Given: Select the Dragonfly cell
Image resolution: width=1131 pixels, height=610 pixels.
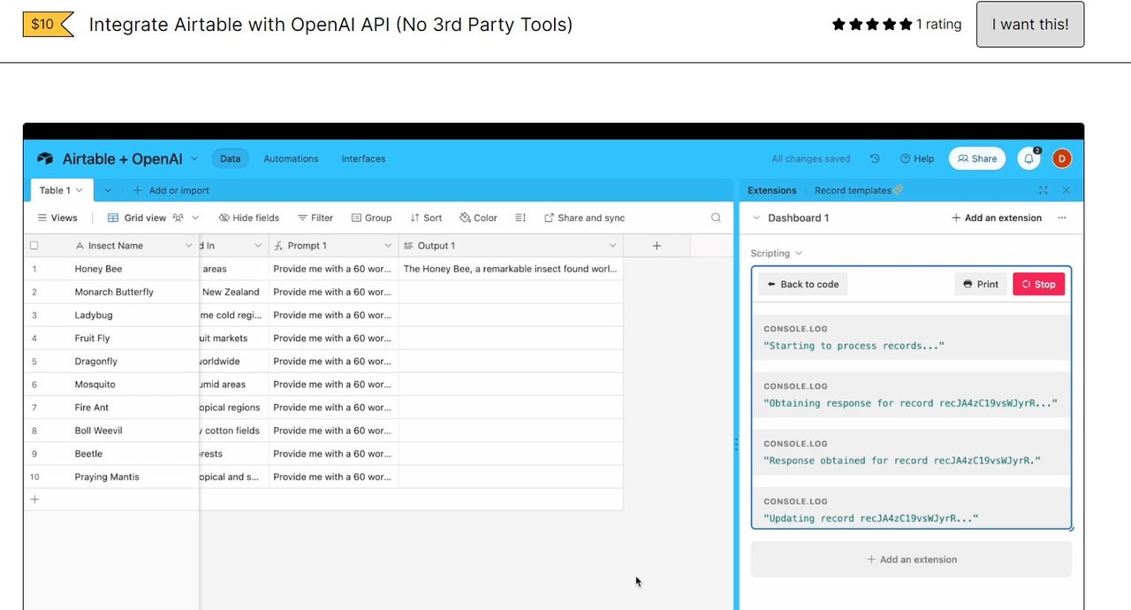Looking at the screenshot, I should (111, 362).
